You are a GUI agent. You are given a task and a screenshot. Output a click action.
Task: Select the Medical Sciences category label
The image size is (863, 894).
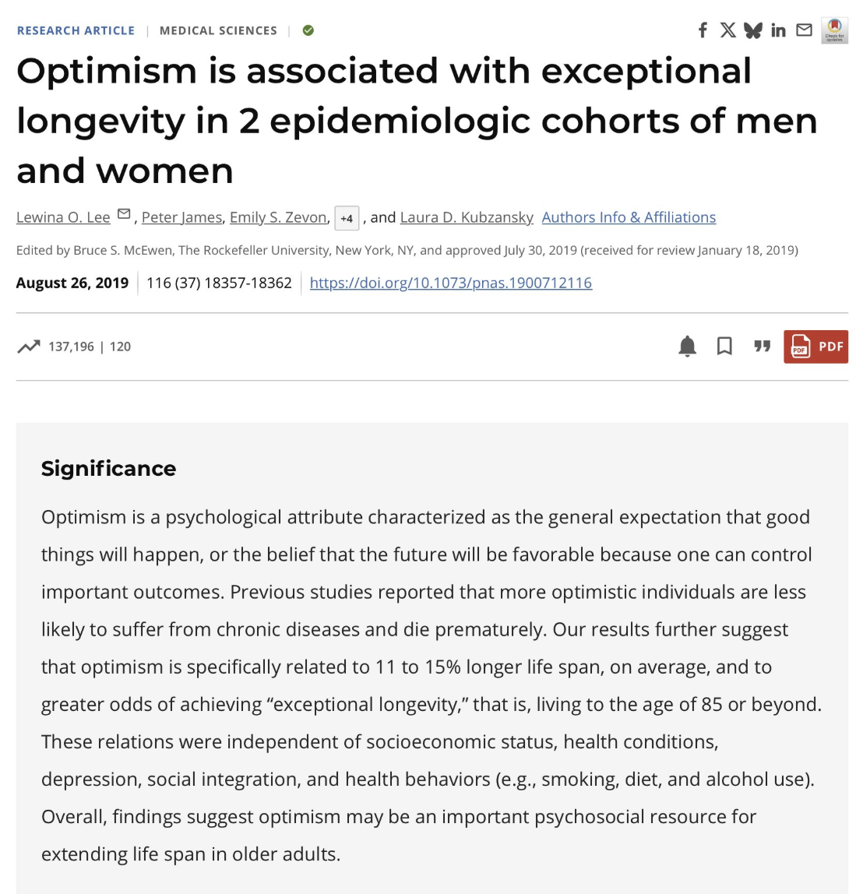tap(218, 30)
